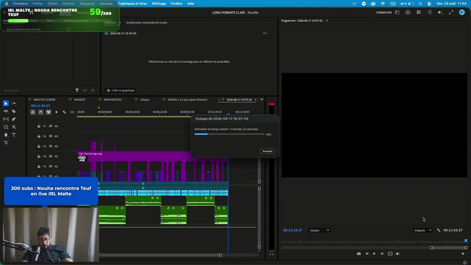This screenshot has width=471, height=265.
Task: Select the Razor tool
Action: tap(14, 111)
